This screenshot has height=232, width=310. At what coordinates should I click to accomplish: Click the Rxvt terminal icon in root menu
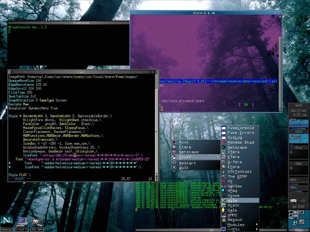[174, 142]
